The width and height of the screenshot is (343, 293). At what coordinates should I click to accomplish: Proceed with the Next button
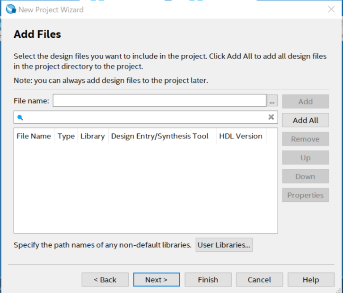click(x=156, y=280)
